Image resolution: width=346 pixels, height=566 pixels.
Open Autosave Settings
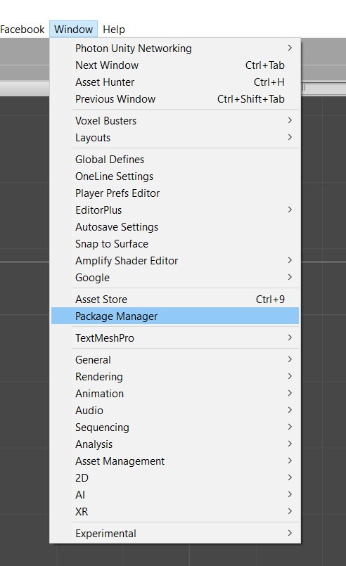click(175, 226)
